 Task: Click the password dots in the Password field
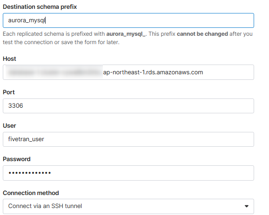point(29,173)
